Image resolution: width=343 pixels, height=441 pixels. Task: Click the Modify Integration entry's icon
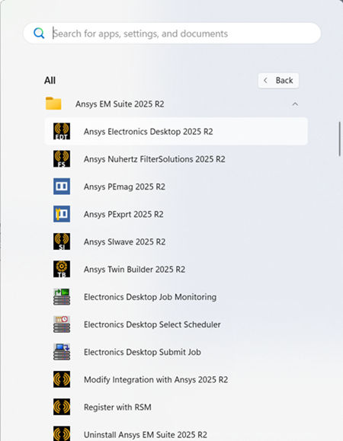click(62, 379)
